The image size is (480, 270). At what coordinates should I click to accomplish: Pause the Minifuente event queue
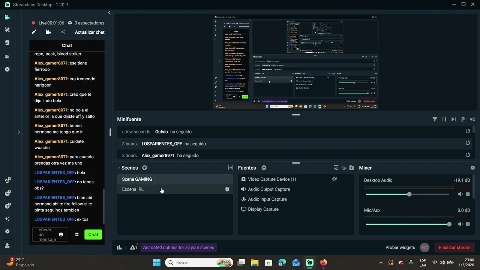444,119
